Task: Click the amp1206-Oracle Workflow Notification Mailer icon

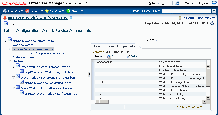Action: (x=22, y=92)
